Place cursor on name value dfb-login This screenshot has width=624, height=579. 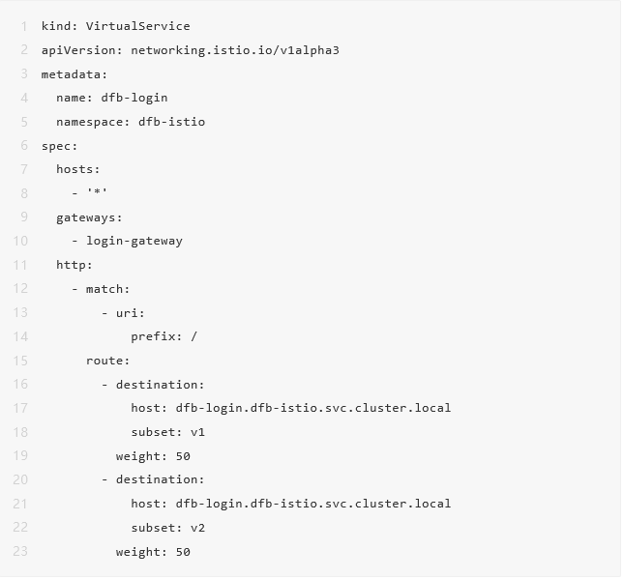point(134,98)
